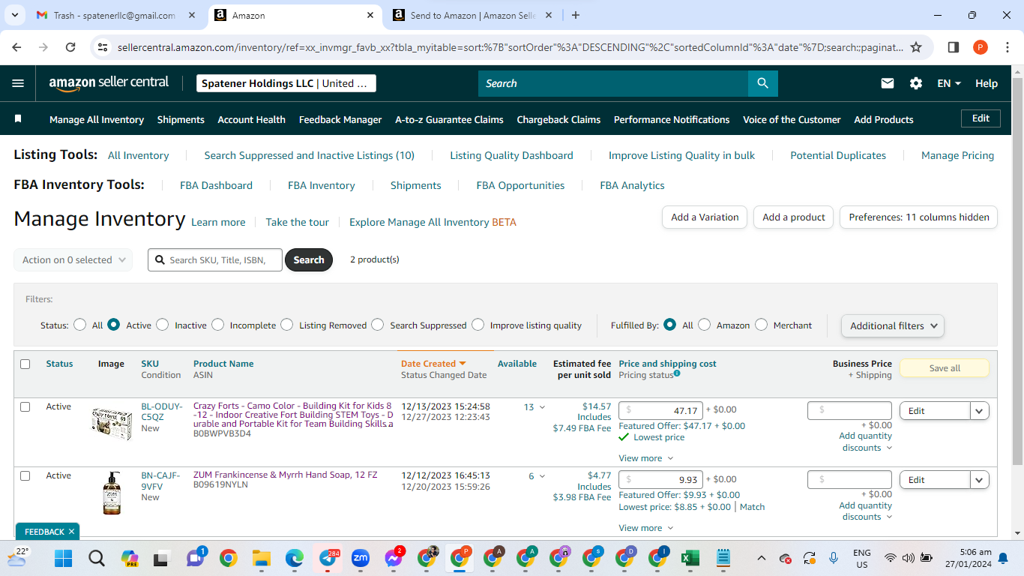The width and height of the screenshot is (1024, 576).
Task: Expand View more for the $47.17 listing
Action: [645, 458]
